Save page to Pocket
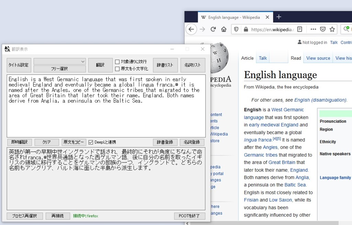 click(323, 29)
